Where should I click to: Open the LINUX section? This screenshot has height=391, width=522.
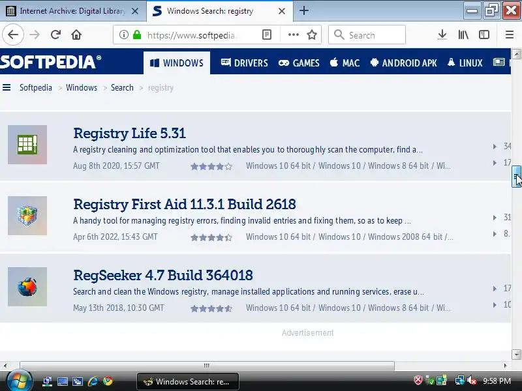[465, 63]
